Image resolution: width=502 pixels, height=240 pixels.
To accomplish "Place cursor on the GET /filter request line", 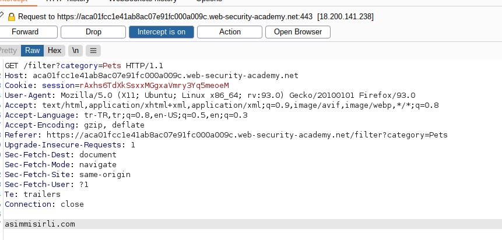I will click(84, 66).
